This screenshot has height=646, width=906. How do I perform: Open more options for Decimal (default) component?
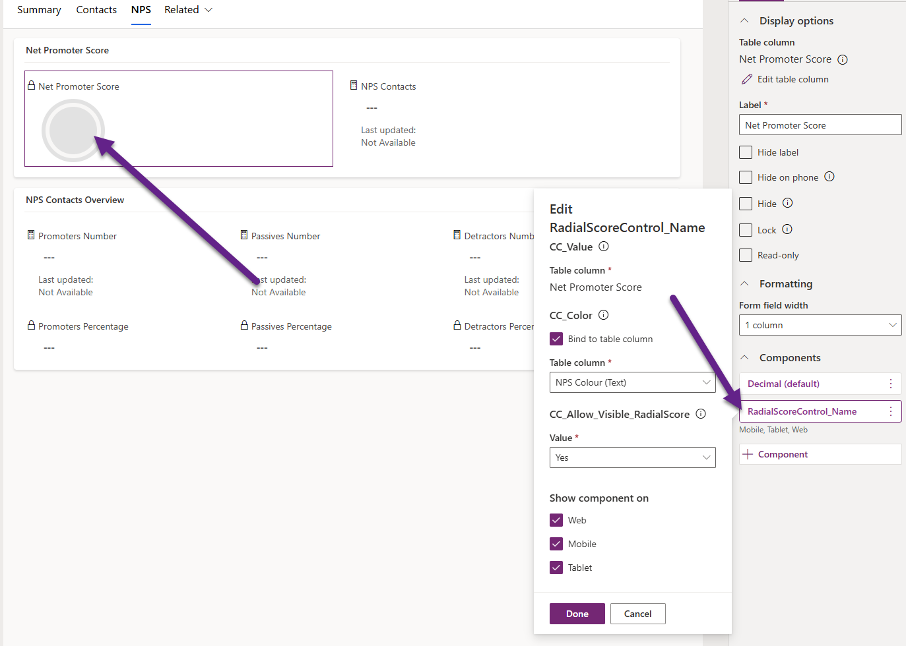(890, 384)
